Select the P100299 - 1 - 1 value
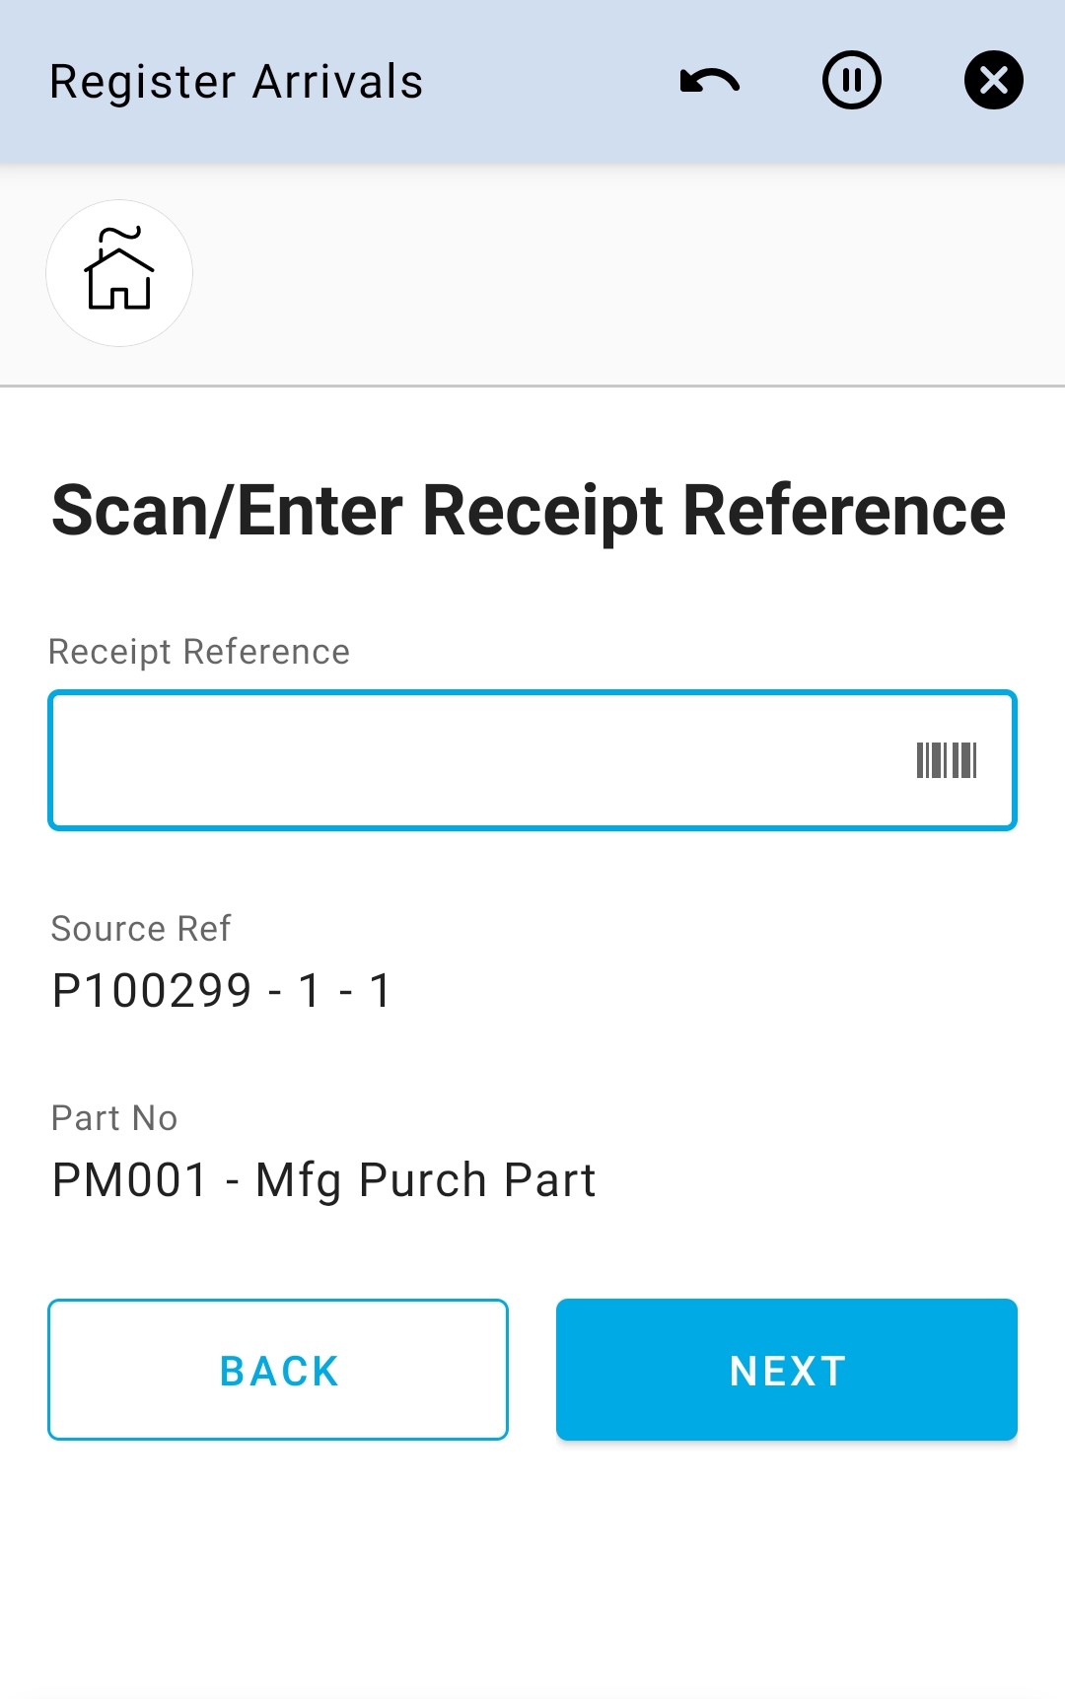 (222, 991)
